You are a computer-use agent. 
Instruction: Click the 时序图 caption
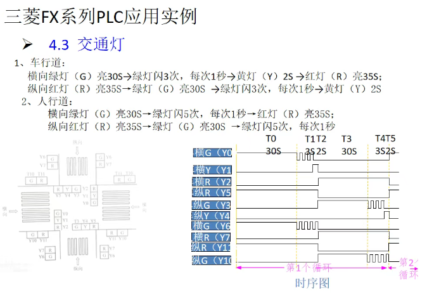click(x=312, y=283)
